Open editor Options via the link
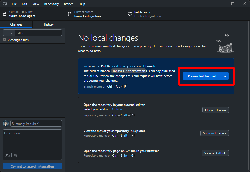 [x=117, y=109]
